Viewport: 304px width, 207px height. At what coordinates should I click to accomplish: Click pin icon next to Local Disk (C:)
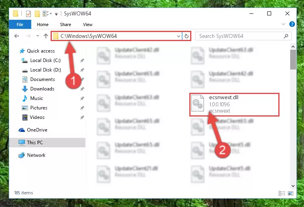[82, 60]
